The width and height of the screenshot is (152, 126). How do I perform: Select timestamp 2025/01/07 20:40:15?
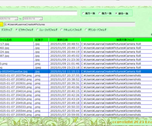coord(65,91)
